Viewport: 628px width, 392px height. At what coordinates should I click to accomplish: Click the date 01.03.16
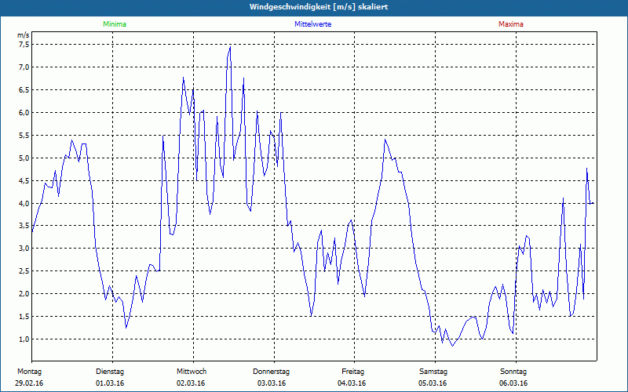pos(110,383)
